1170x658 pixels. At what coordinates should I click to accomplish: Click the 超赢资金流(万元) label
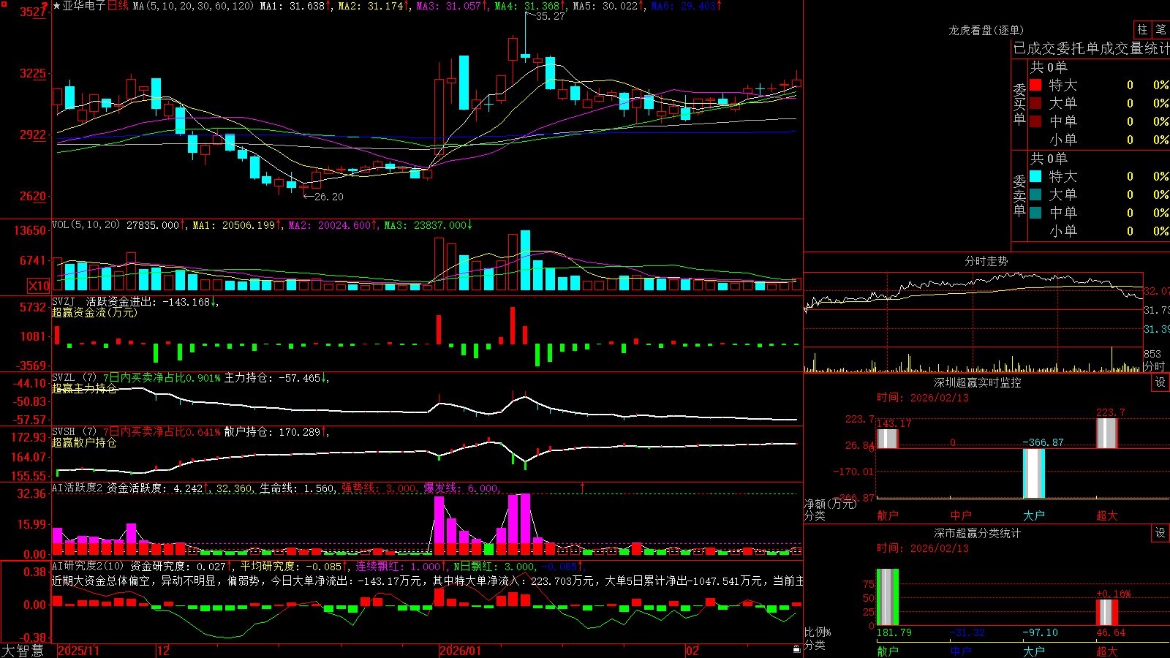pyautogui.click(x=94, y=312)
